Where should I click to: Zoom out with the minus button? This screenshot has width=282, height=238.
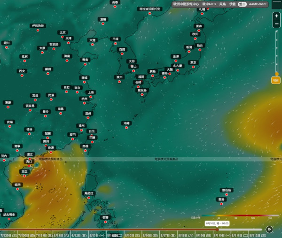click(x=276, y=24)
